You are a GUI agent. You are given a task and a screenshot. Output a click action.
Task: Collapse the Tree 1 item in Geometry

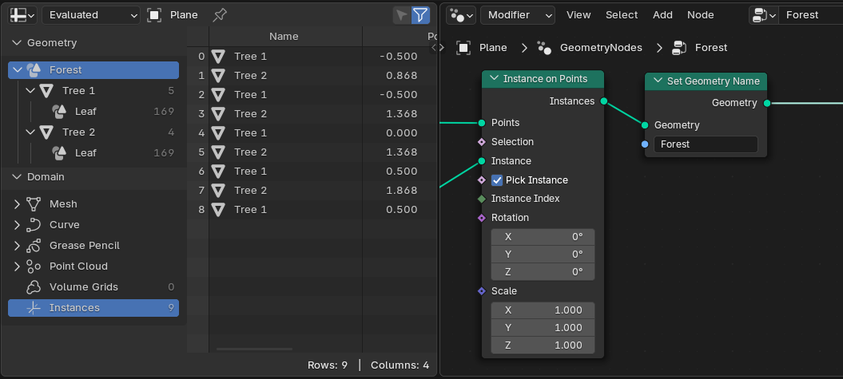point(30,90)
